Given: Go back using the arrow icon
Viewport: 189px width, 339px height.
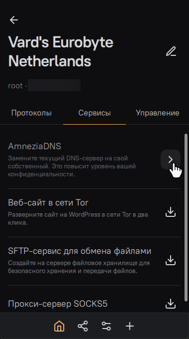Looking at the screenshot, I should click(14, 20).
